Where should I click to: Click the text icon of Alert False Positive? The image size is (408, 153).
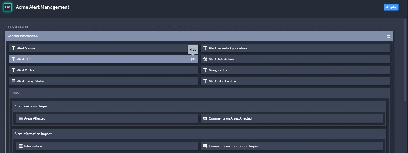205,81
